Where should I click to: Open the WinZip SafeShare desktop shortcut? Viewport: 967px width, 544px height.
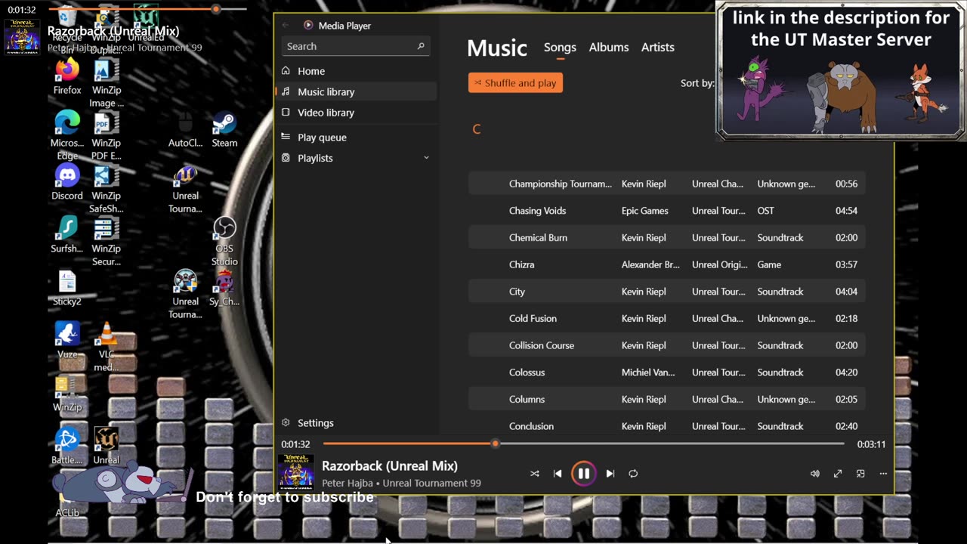tap(107, 189)
